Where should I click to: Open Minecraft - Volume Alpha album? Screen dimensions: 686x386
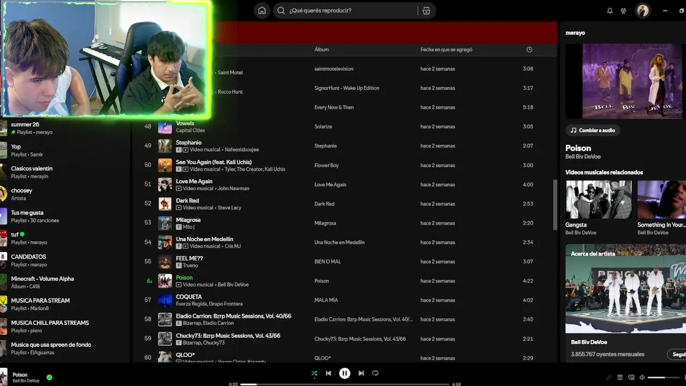(x=65, y=282)
